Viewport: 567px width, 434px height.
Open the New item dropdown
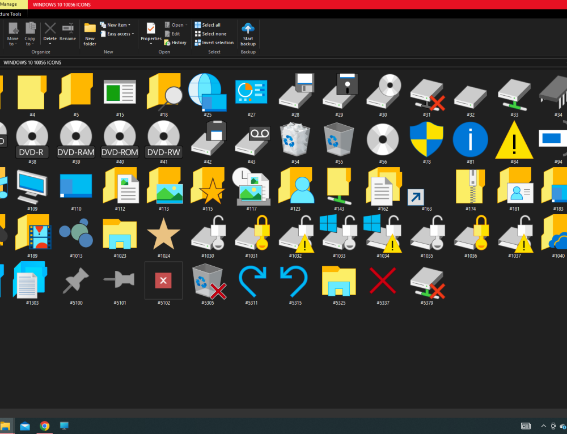pyautogui.click(x=115, y=24)
